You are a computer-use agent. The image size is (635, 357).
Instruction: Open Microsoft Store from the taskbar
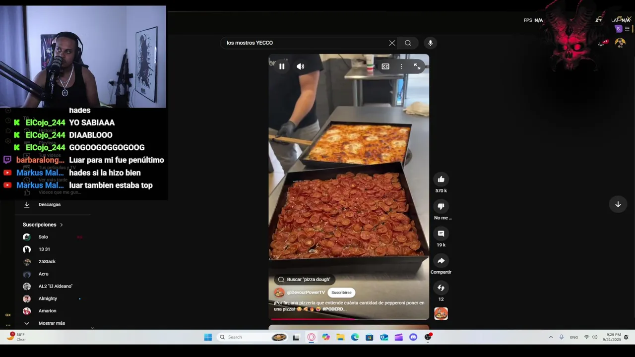[x=369, y=337]
